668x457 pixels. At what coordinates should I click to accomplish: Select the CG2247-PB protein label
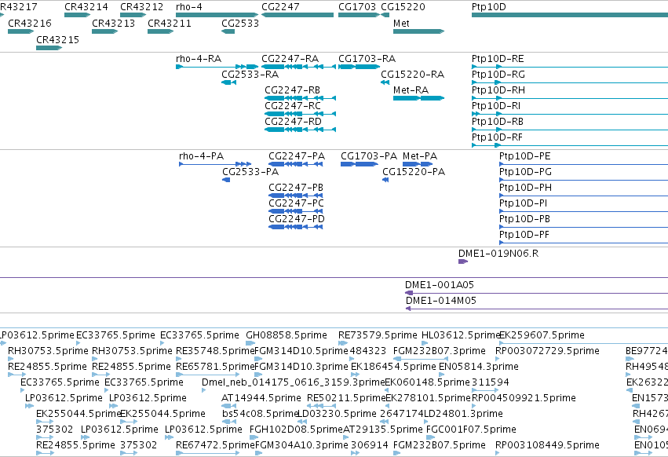[x=296, y=188]
